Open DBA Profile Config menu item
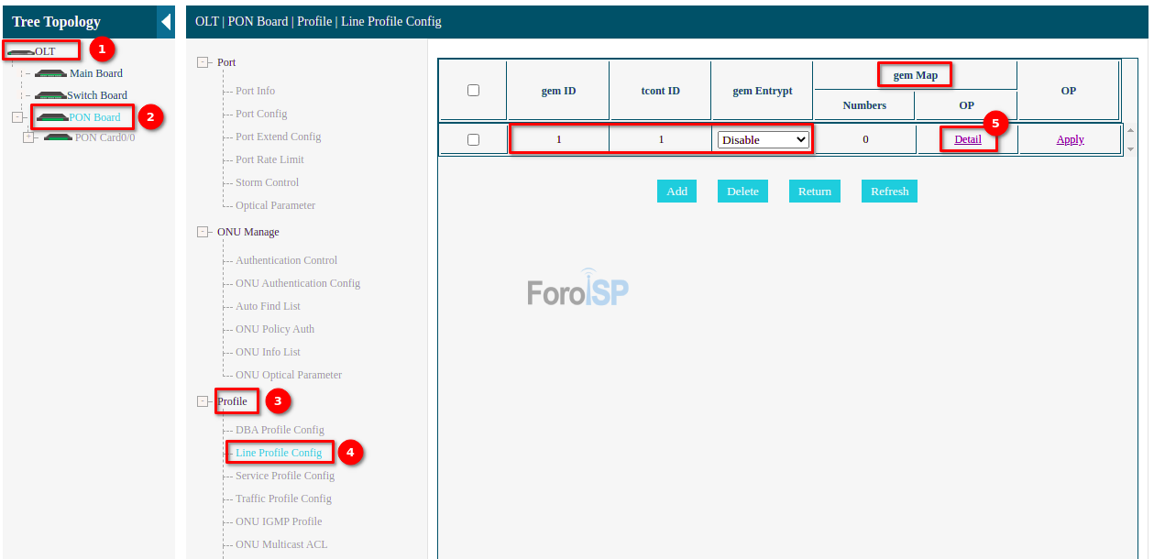Viewport: 1154px width, 559px height. (280, 430)
